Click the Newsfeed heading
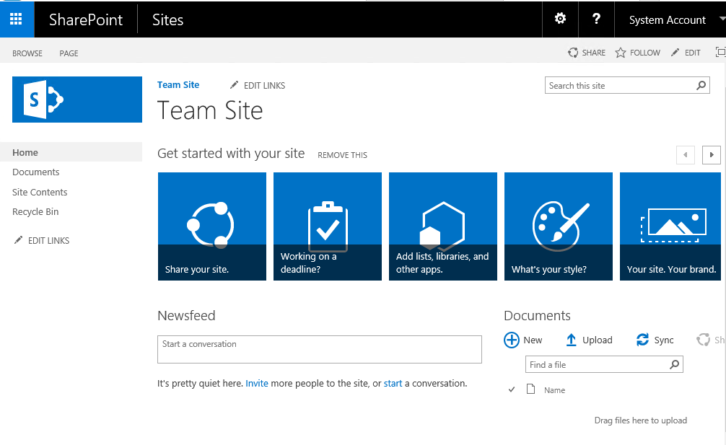Viewport: 726px width, 445px height. (187, 315)
